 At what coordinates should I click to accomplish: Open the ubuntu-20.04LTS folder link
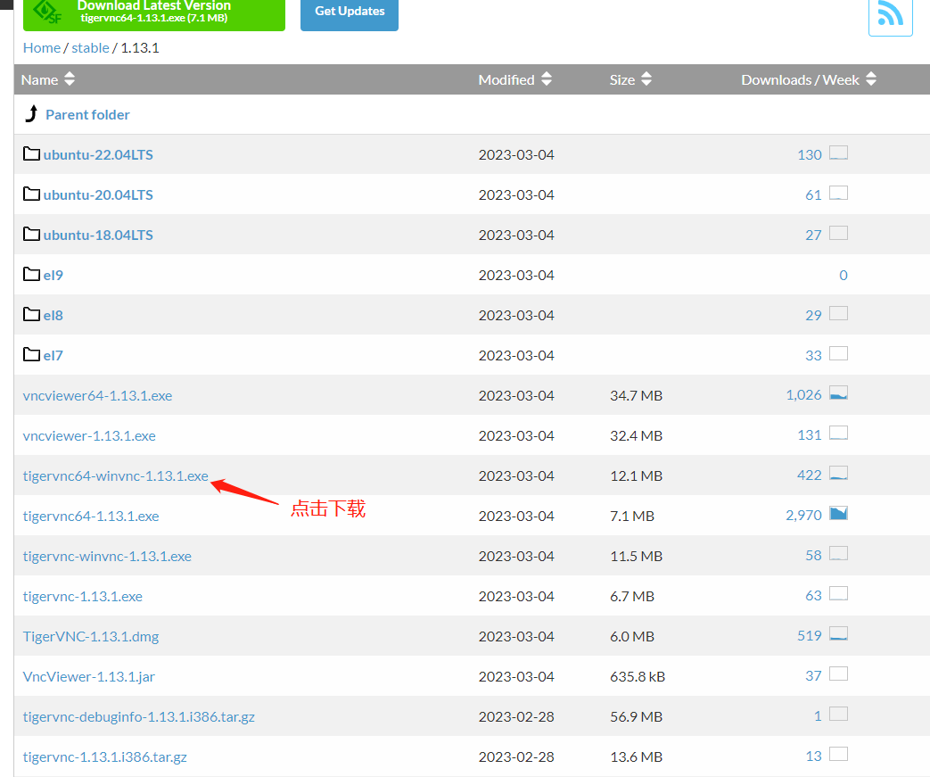point(98,194)
